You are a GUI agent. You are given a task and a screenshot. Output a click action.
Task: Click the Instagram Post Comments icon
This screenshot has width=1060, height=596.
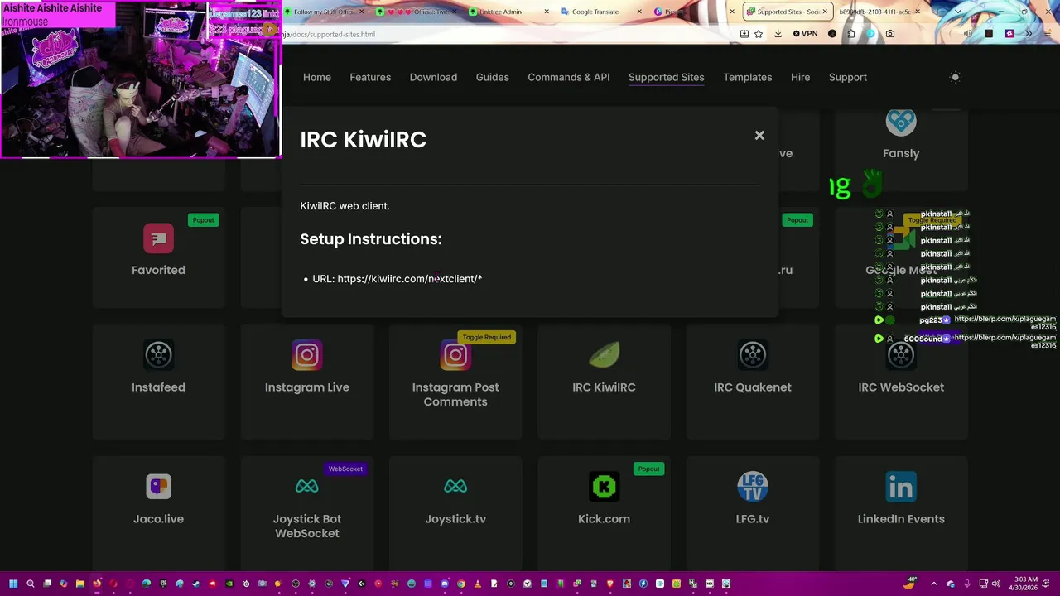coord(455,355)
